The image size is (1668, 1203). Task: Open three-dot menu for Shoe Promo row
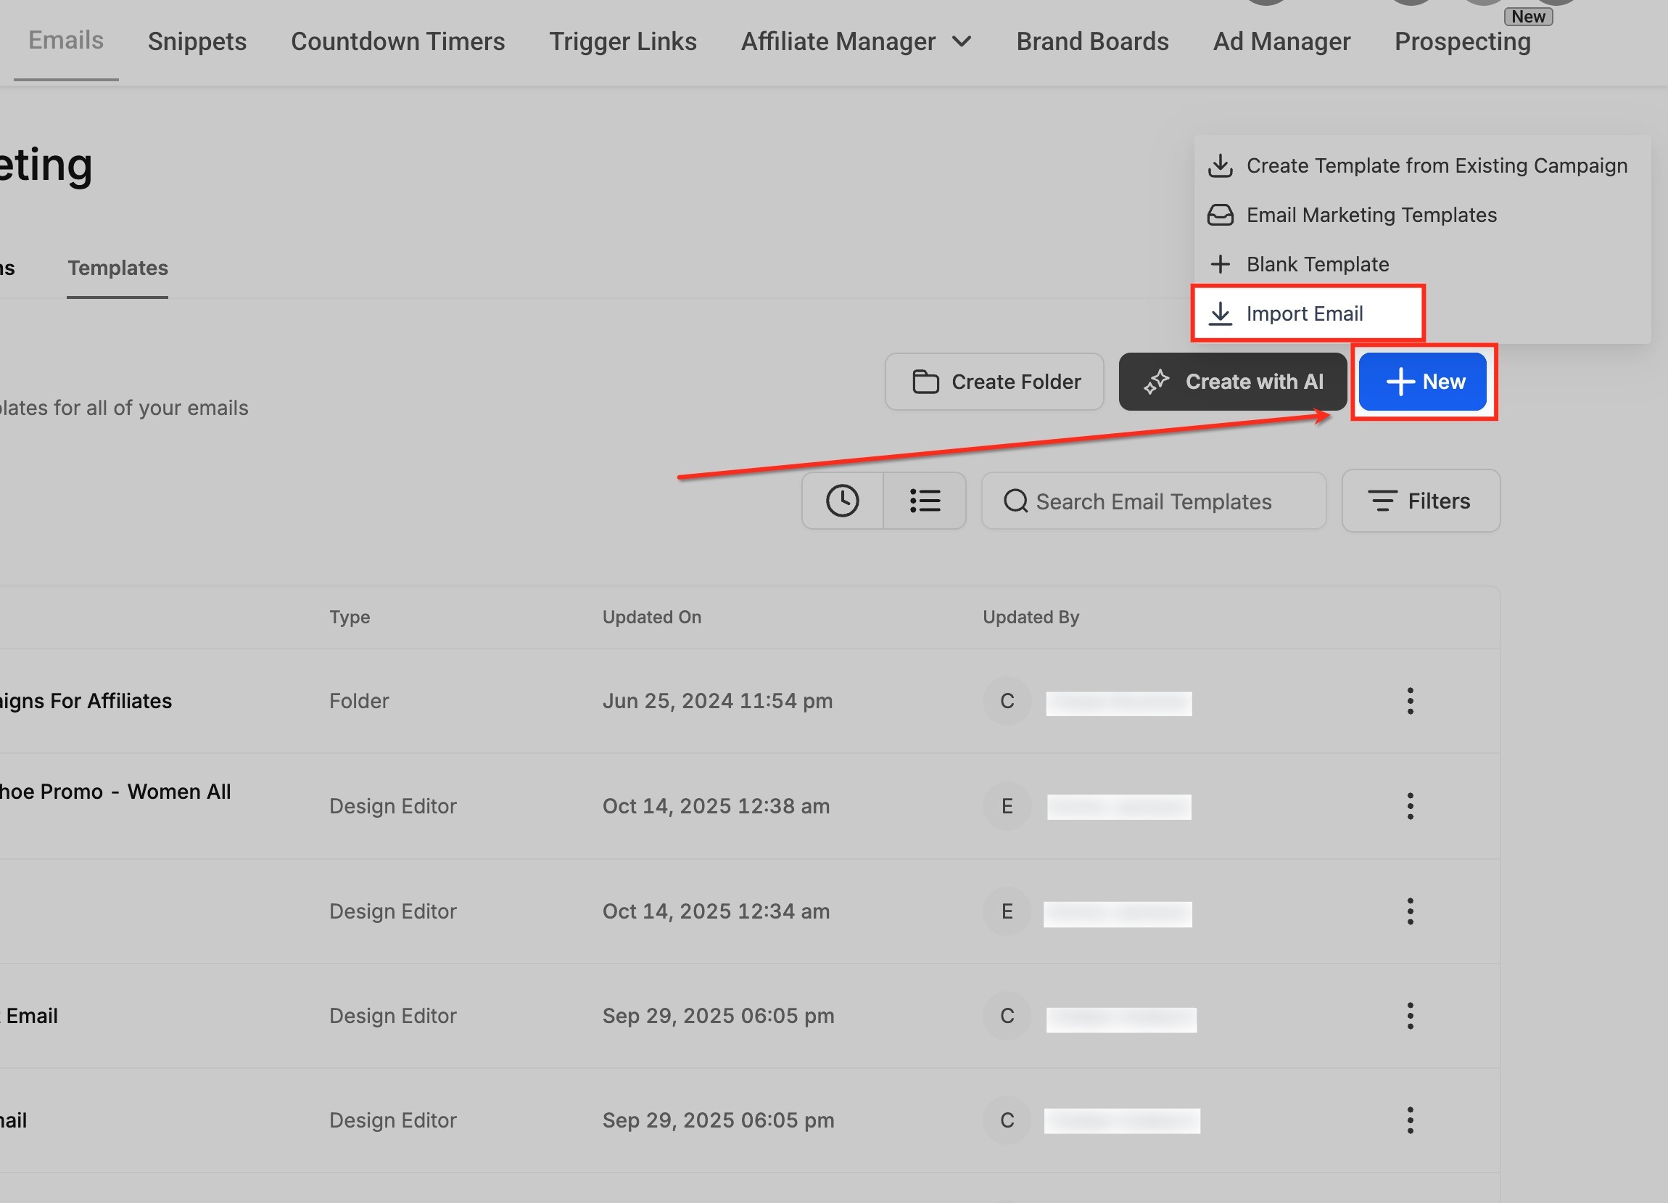click(1409, 806)
